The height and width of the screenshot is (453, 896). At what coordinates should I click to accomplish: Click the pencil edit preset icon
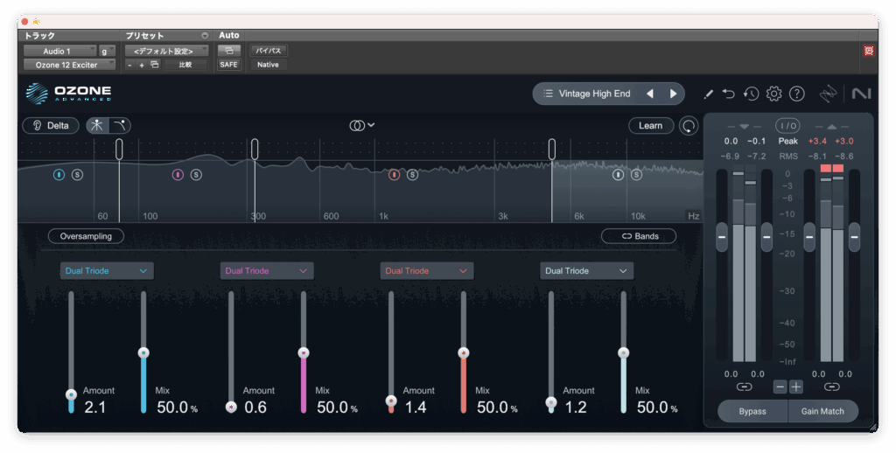[708, 94]
